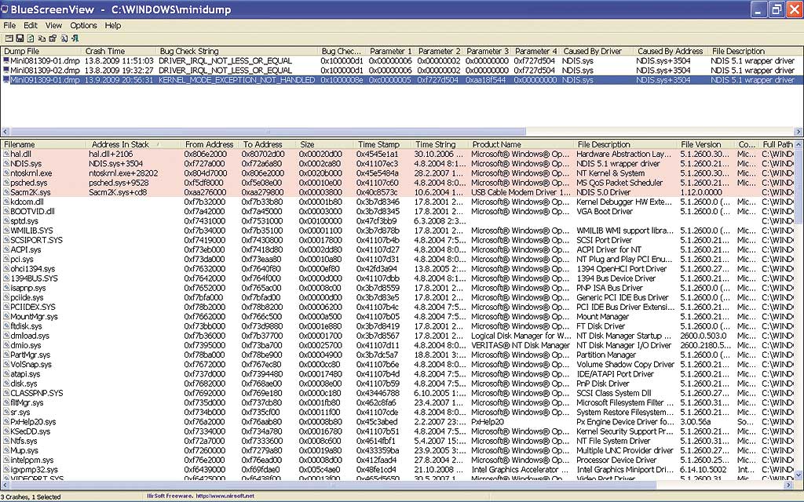
Task: Open the View menu
Action: 53,25
